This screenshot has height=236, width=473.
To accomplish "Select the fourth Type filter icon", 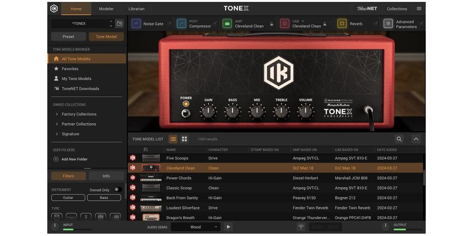I will pyautogui.click(x=100, y=217).
